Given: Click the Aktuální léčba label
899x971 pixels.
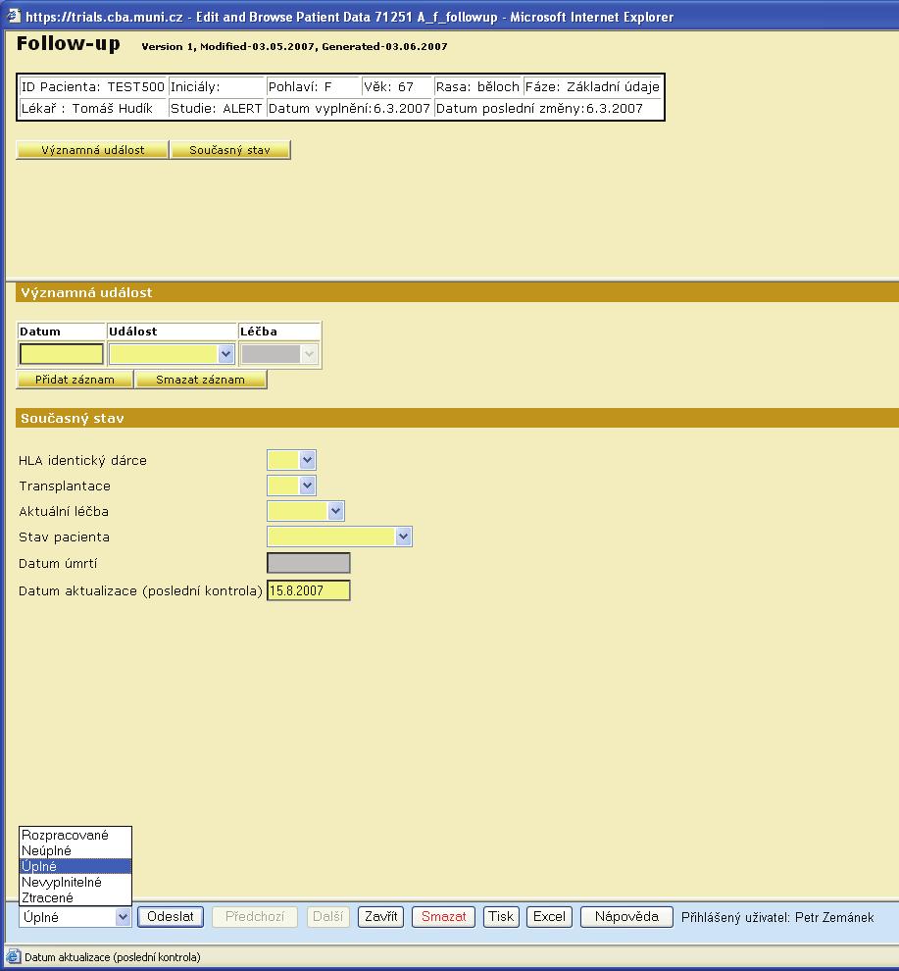Looking at the screenshot, I should [64, 512].
